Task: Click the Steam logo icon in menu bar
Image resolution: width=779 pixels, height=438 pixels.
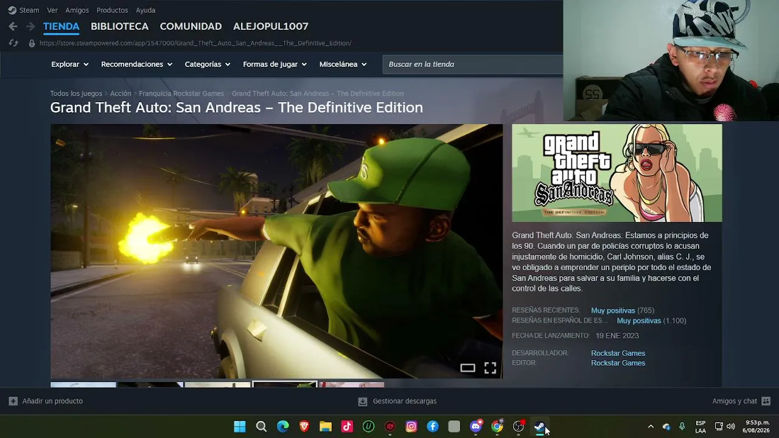Action: coord(12,10)
